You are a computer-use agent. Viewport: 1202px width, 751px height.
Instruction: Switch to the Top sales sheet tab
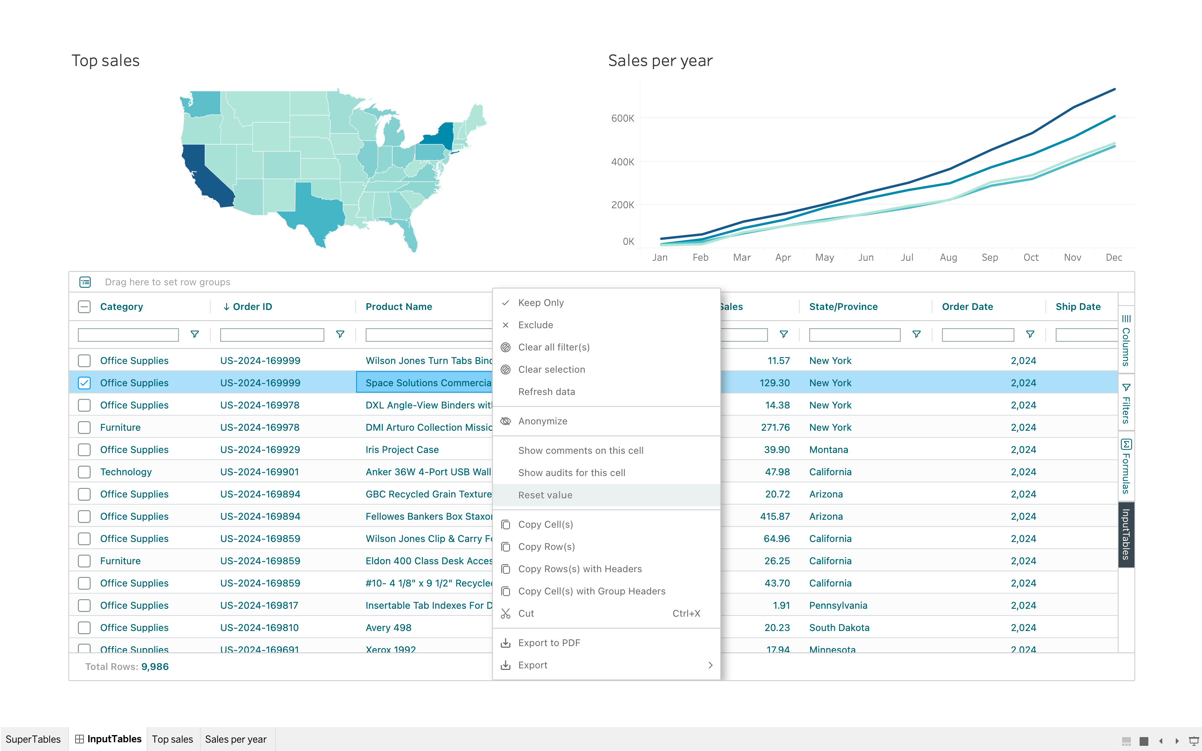tap(172, 739)
